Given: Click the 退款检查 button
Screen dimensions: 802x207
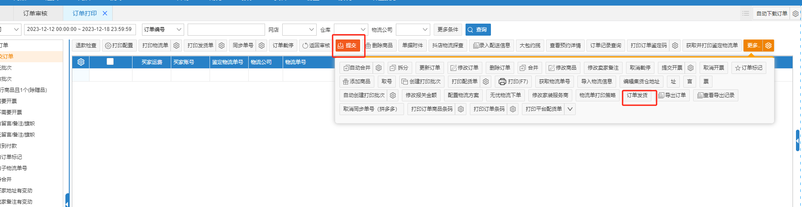Looking at the screenshot, I should pos(86,46).
